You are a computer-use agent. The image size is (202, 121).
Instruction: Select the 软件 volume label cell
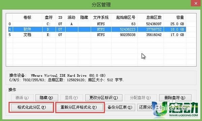(27, 29)
